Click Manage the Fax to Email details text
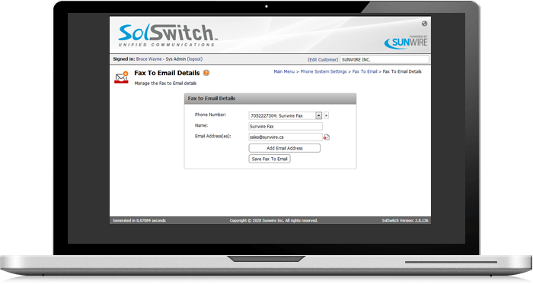 click(x=165, y=84)
